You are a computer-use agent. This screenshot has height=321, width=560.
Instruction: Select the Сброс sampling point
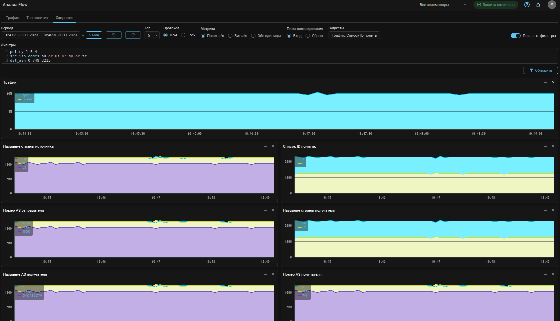(x=308, y=36)
